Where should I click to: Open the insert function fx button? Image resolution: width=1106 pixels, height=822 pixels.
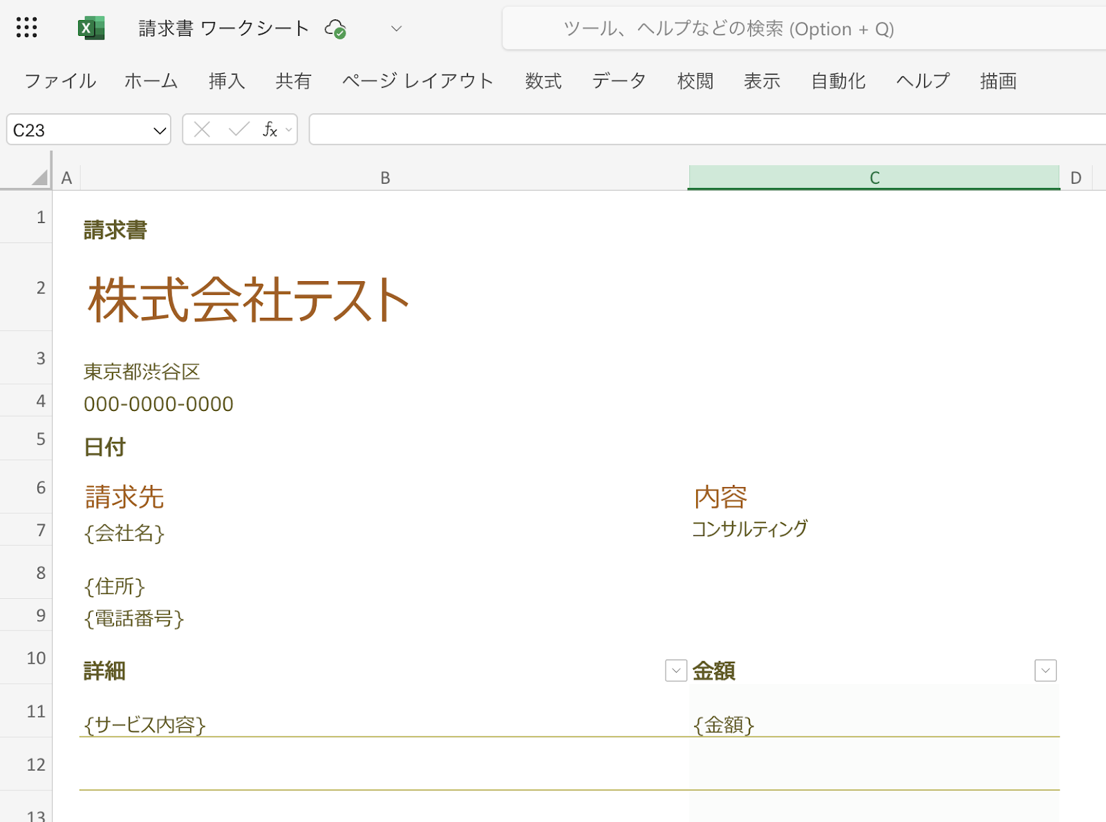(x=270, y=130)
